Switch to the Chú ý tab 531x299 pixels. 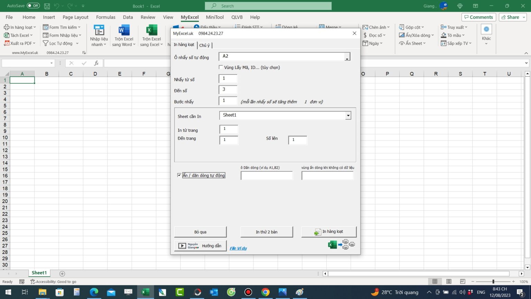pos(204,45)
